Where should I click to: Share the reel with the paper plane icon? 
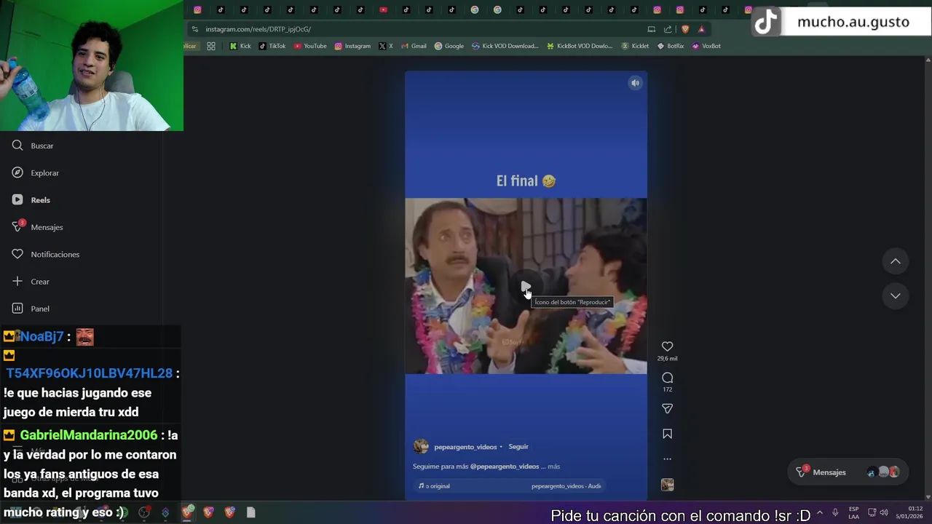667,408
